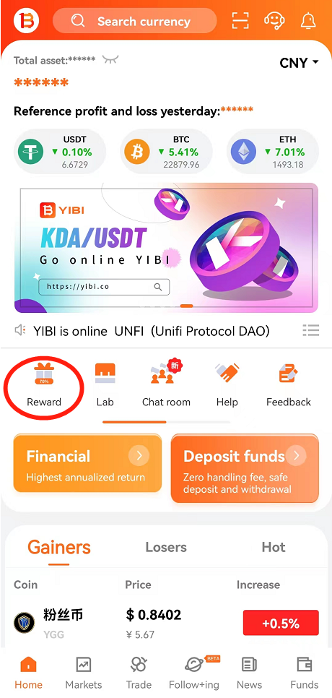Go to Markets in bottom navigation
This screenshot has height=698, width=332.
(x=84, y=673)
